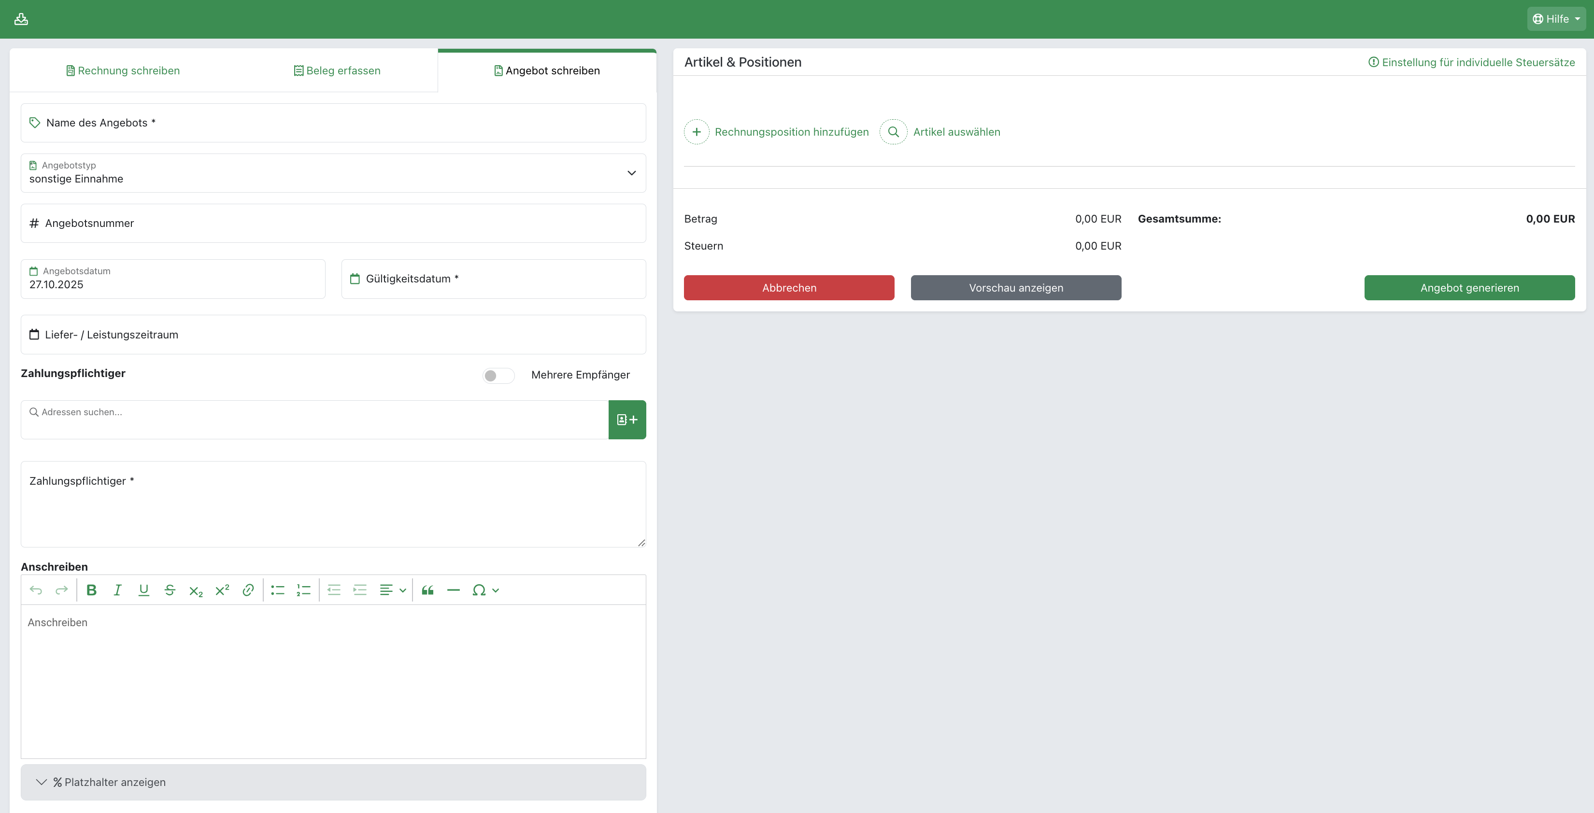Switch to Beleg erfassen tab
Viewport: 1594px width, 813px height.
337,70
